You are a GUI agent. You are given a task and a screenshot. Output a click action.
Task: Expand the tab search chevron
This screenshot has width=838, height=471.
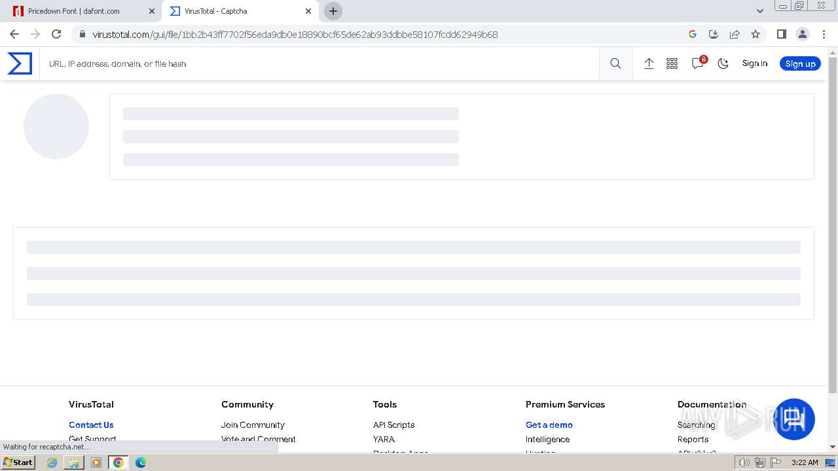click(x=760, y=11)
